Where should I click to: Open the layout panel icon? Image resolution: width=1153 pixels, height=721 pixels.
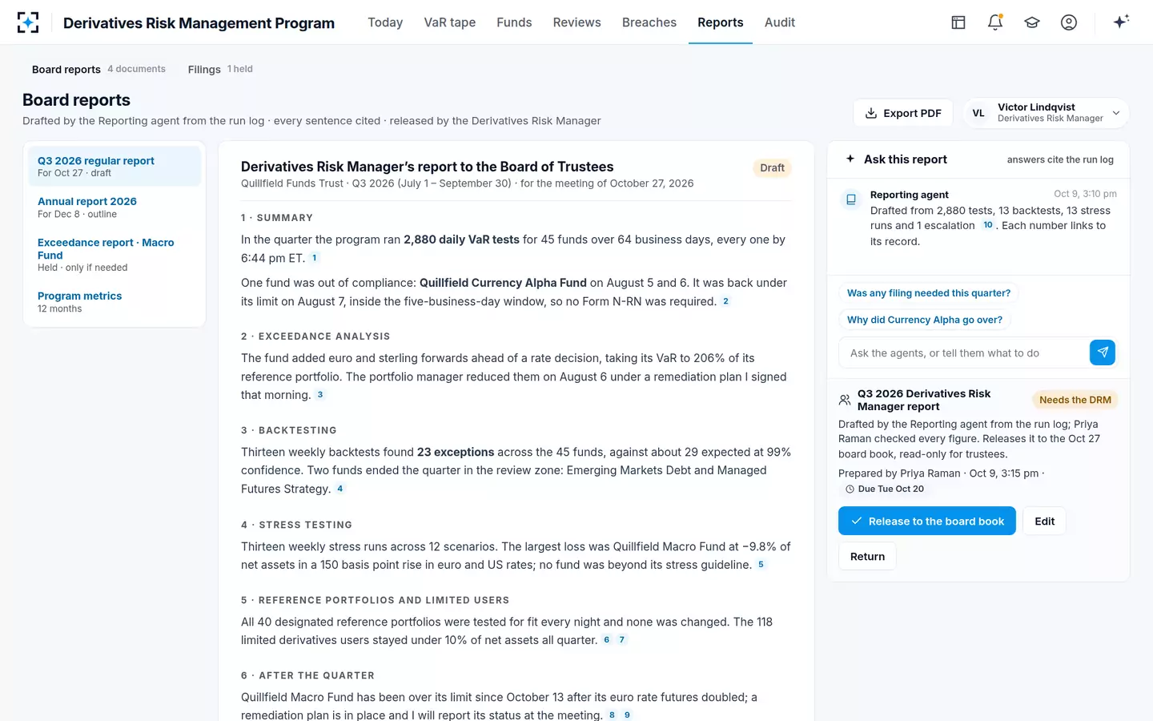(x=958, y=22)
